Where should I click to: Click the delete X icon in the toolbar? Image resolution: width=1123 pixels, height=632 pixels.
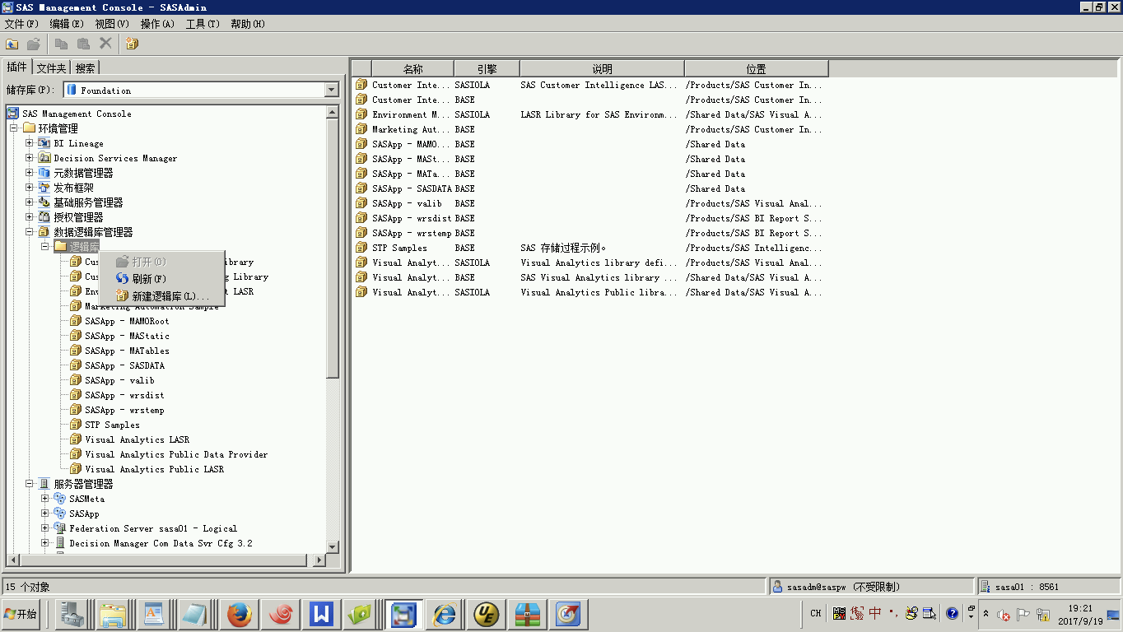105,44
